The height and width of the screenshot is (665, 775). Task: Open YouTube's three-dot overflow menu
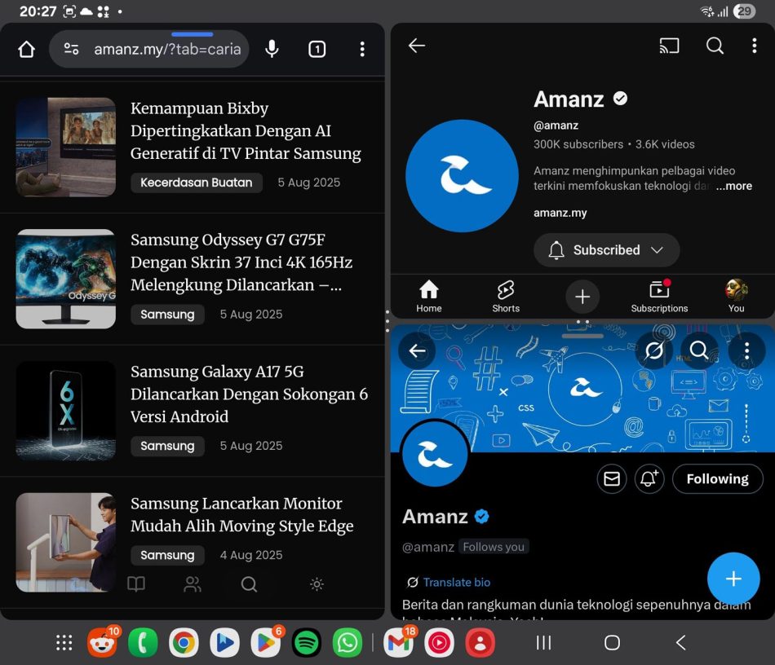[754, 46]
